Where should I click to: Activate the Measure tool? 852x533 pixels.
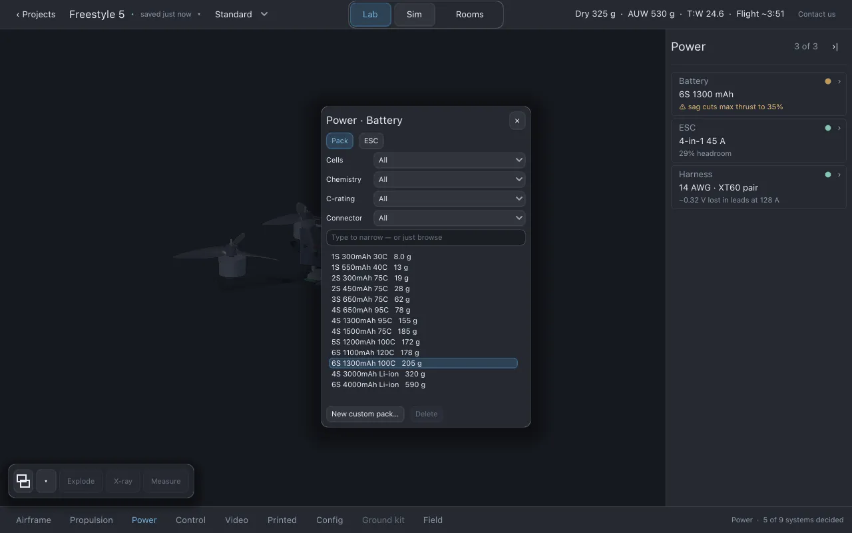(x=166, y=481)
